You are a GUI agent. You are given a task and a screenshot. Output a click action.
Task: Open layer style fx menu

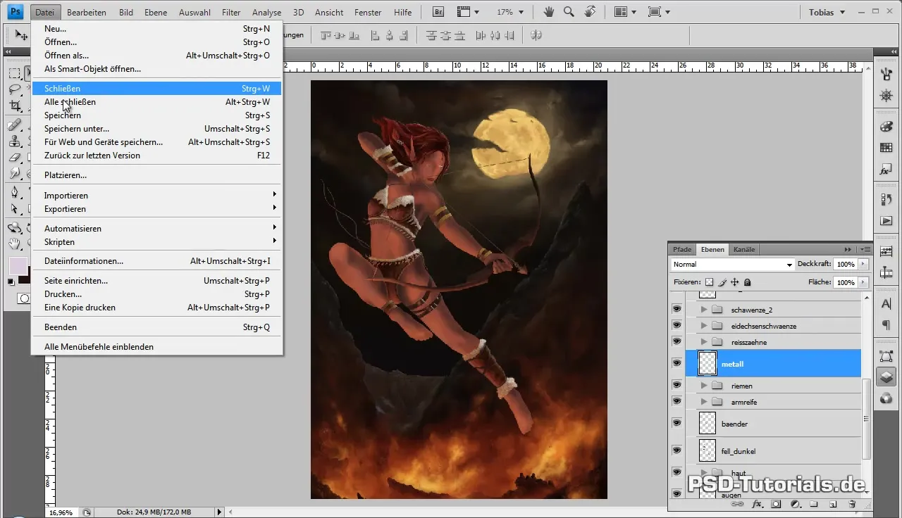758,504
